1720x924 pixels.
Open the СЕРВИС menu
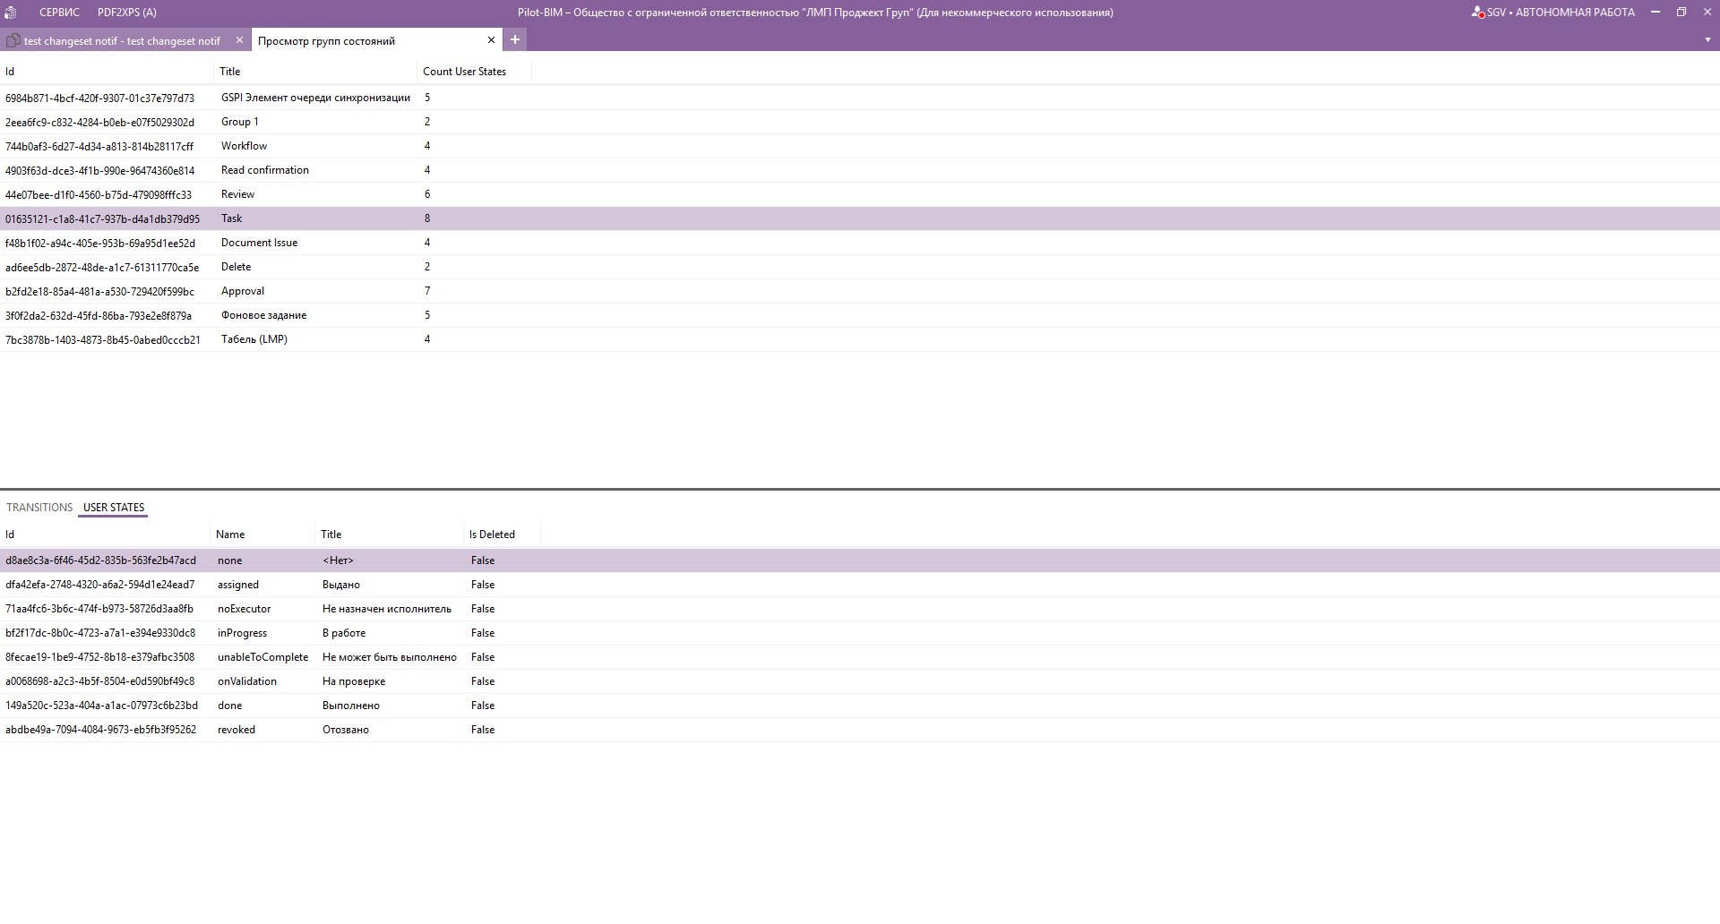pos(59,13)
